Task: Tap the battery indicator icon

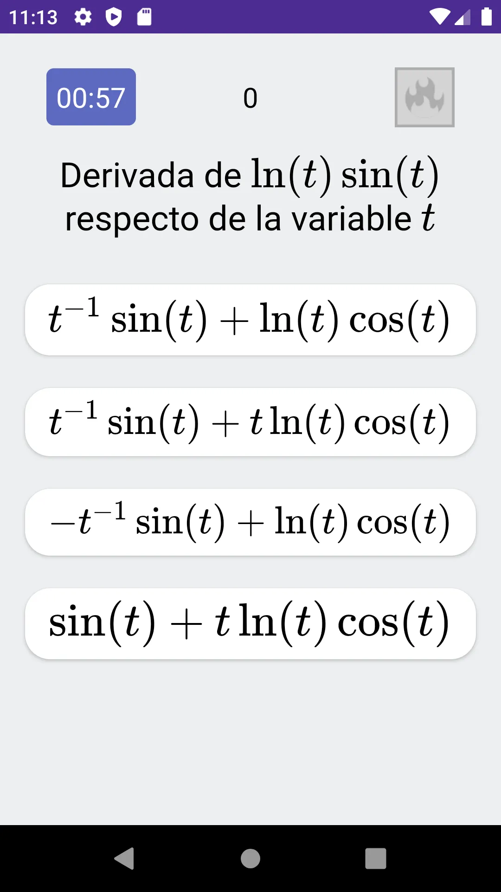Action: 486,17
